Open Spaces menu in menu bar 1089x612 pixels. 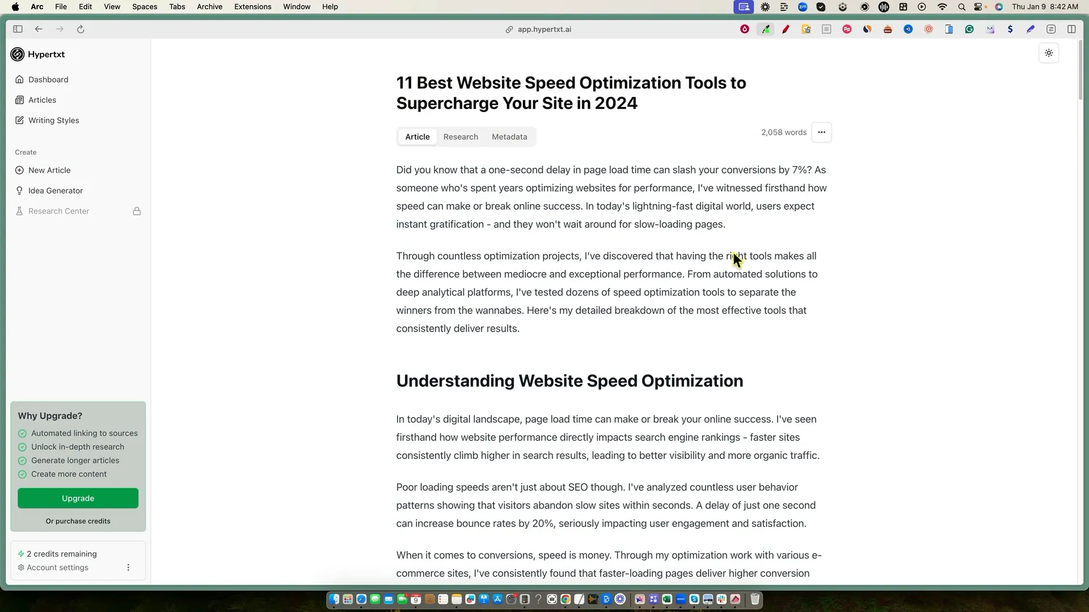point(145,7)
